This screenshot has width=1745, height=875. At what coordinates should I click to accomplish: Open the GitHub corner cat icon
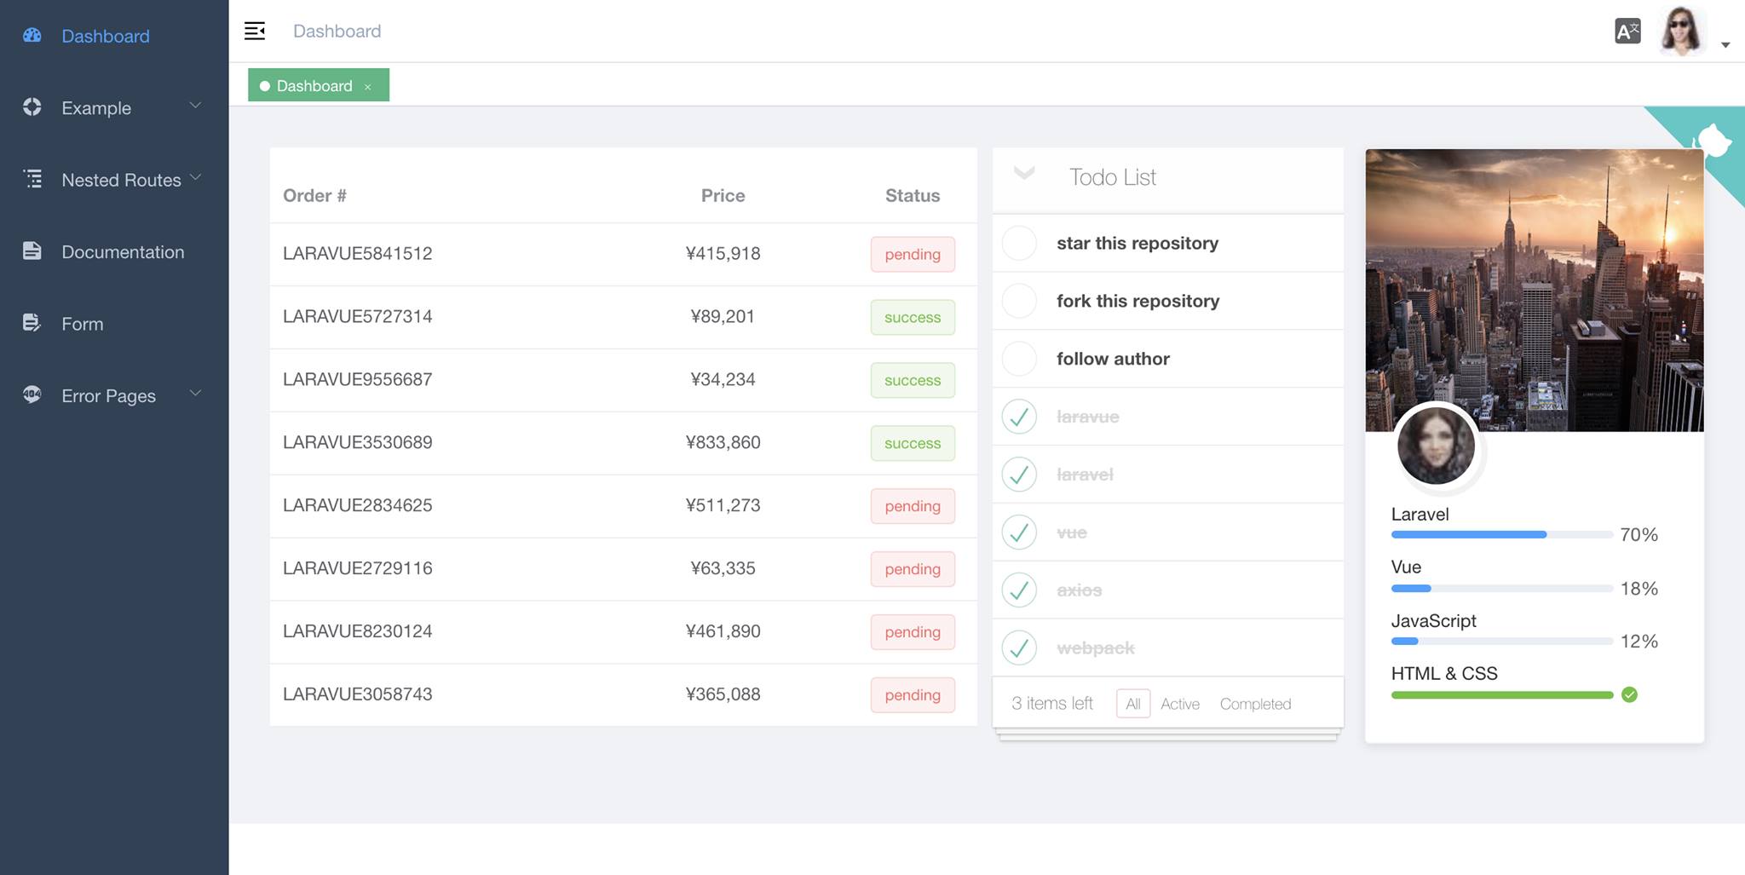(1713, 140)
